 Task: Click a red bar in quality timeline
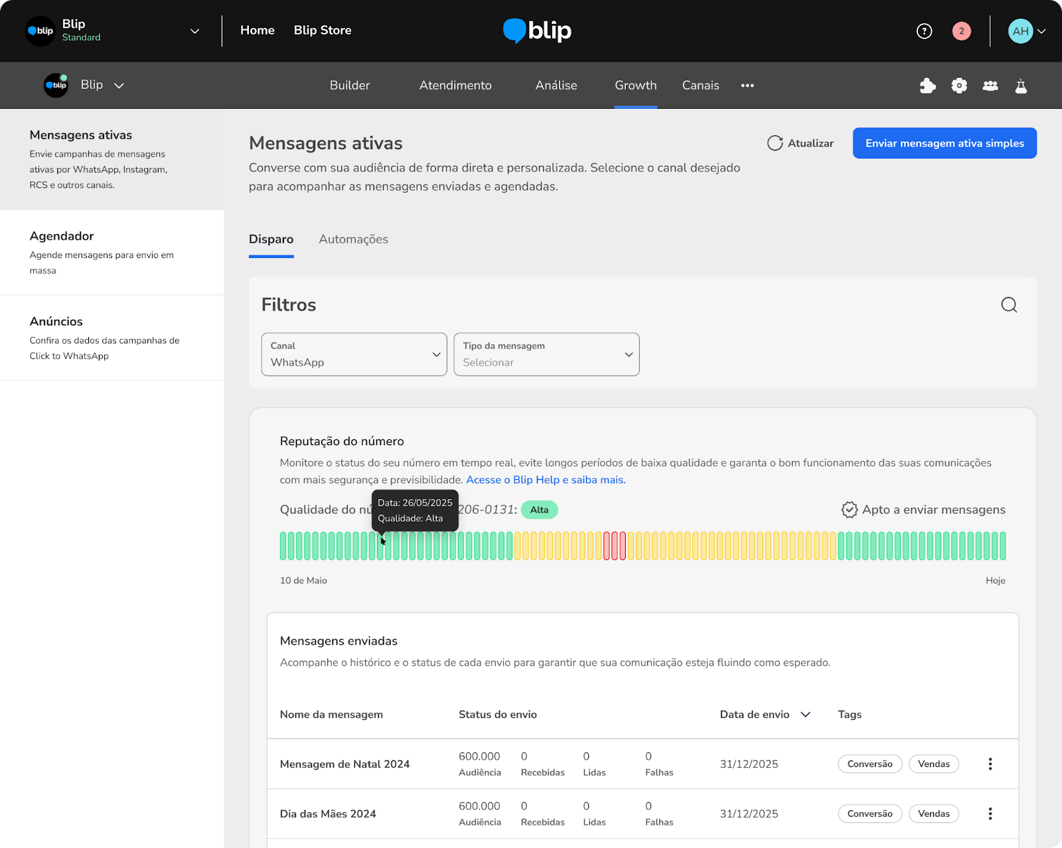[x=615, y=545]
